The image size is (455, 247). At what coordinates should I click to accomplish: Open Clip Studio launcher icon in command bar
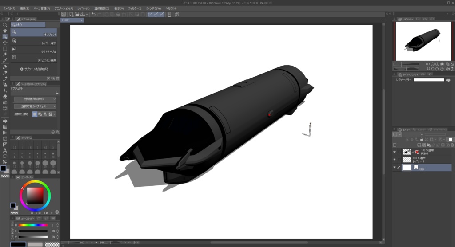[64, 14]
